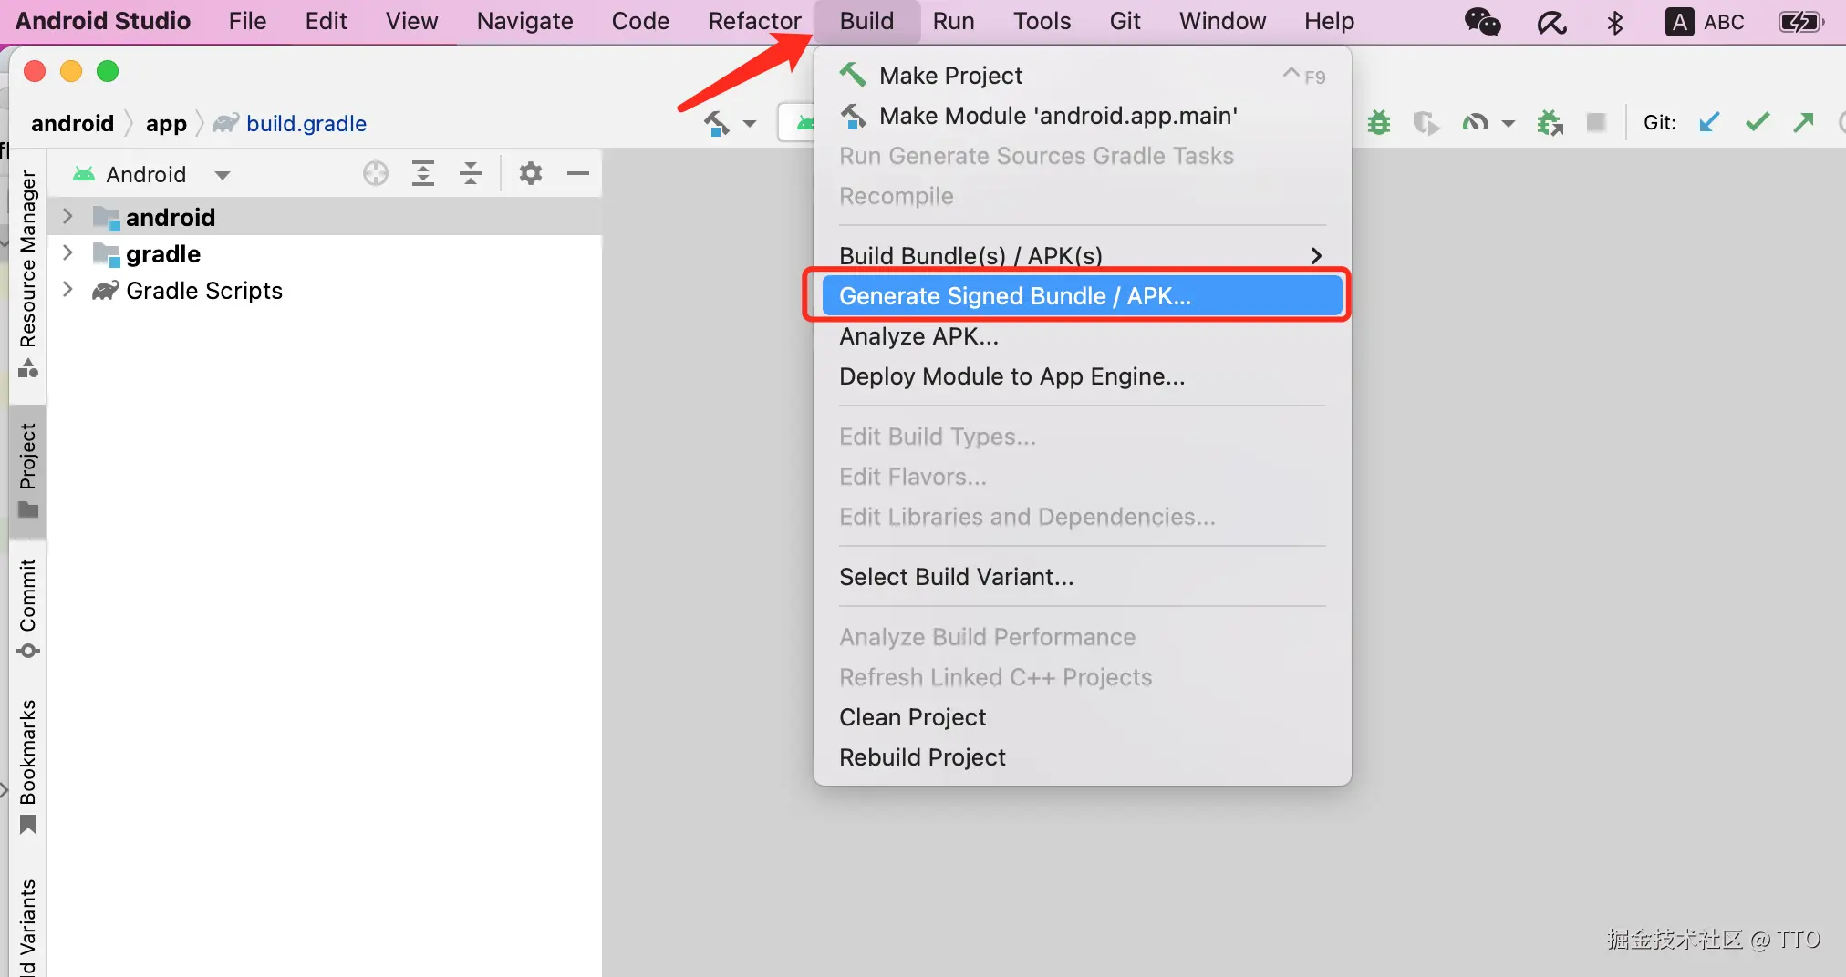The height and width of the screenshot is (977, 1846).
Task: Open the Tools menu
Action: 1042,21
